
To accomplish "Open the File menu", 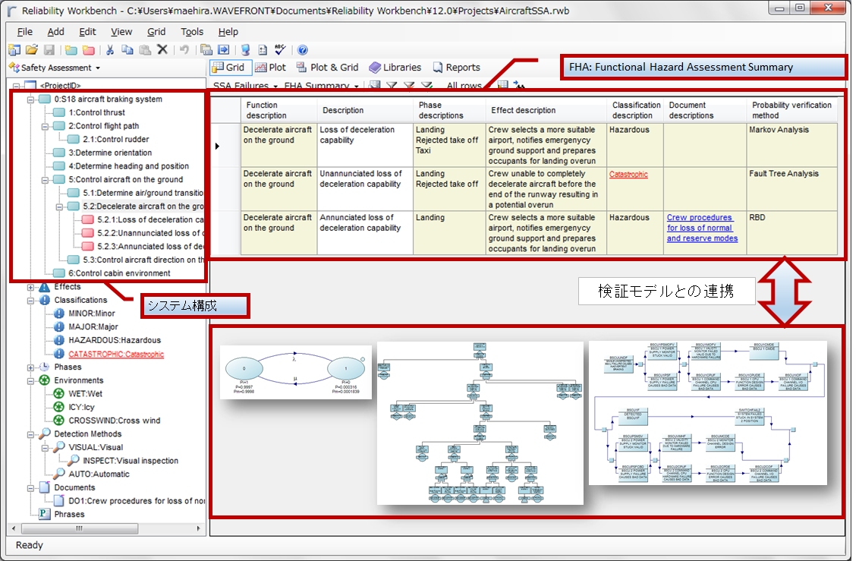I will point(24,32).
